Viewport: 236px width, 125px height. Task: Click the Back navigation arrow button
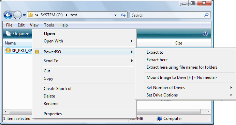(8, 15)
